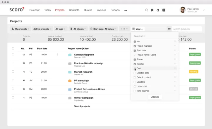The image size is (212, 129).
Task: Go to the Invoices tab
Action: (x=101, y=10)
